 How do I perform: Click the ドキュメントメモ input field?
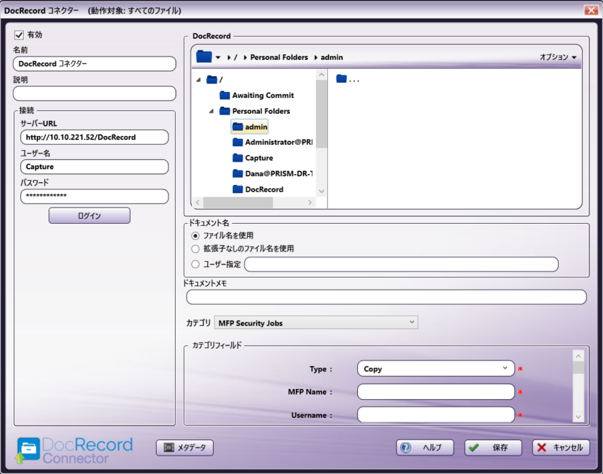tap(387, 297)
